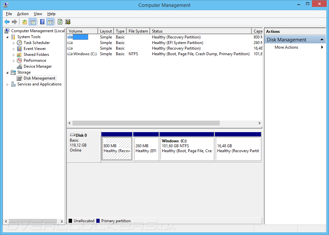Viewport: 329px width, 235px height.
Task: Collapse the Disk Management actions section
Action: (x=322, y=39)
